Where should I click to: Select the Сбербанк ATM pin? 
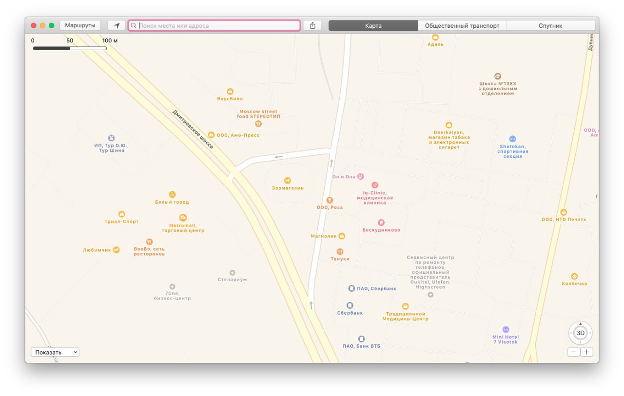point(350,305)
